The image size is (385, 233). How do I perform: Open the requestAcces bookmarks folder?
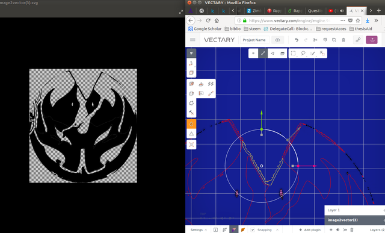[x=331, y=29]
